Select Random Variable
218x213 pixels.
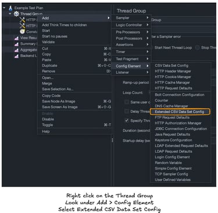tap(180, 162)
